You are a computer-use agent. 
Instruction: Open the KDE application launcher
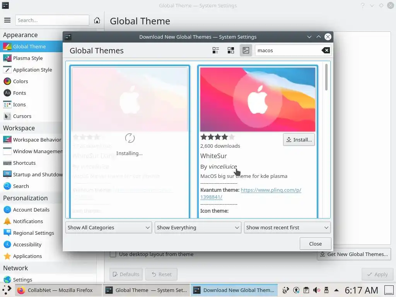(x=7, y=290)
